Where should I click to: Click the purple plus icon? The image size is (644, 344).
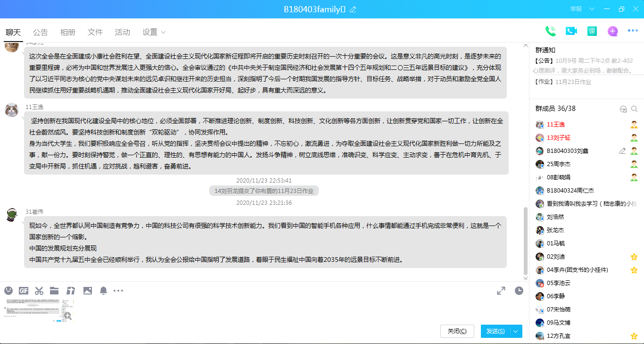tap(612, 31)
